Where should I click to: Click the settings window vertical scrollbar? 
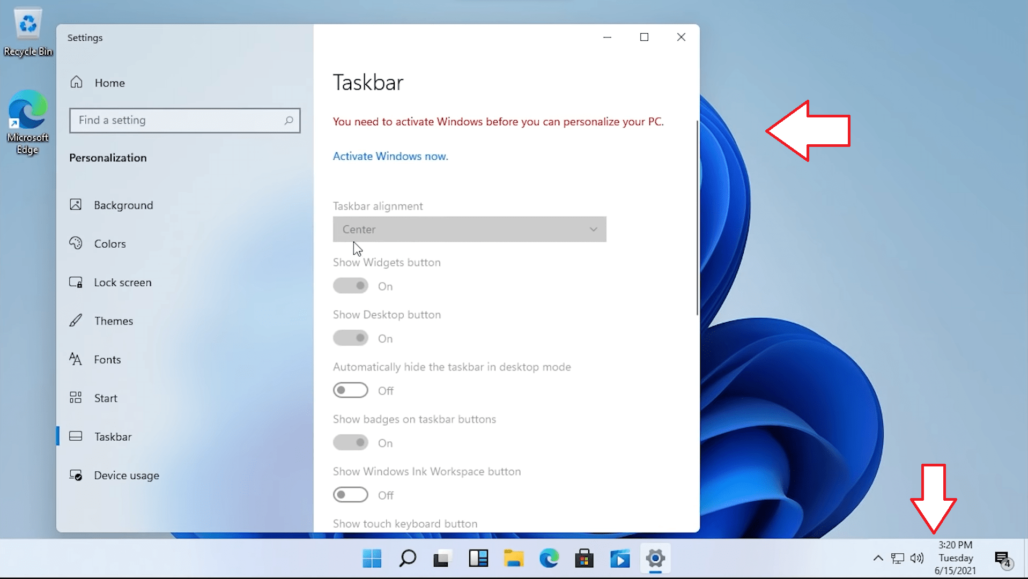[697, 217]
